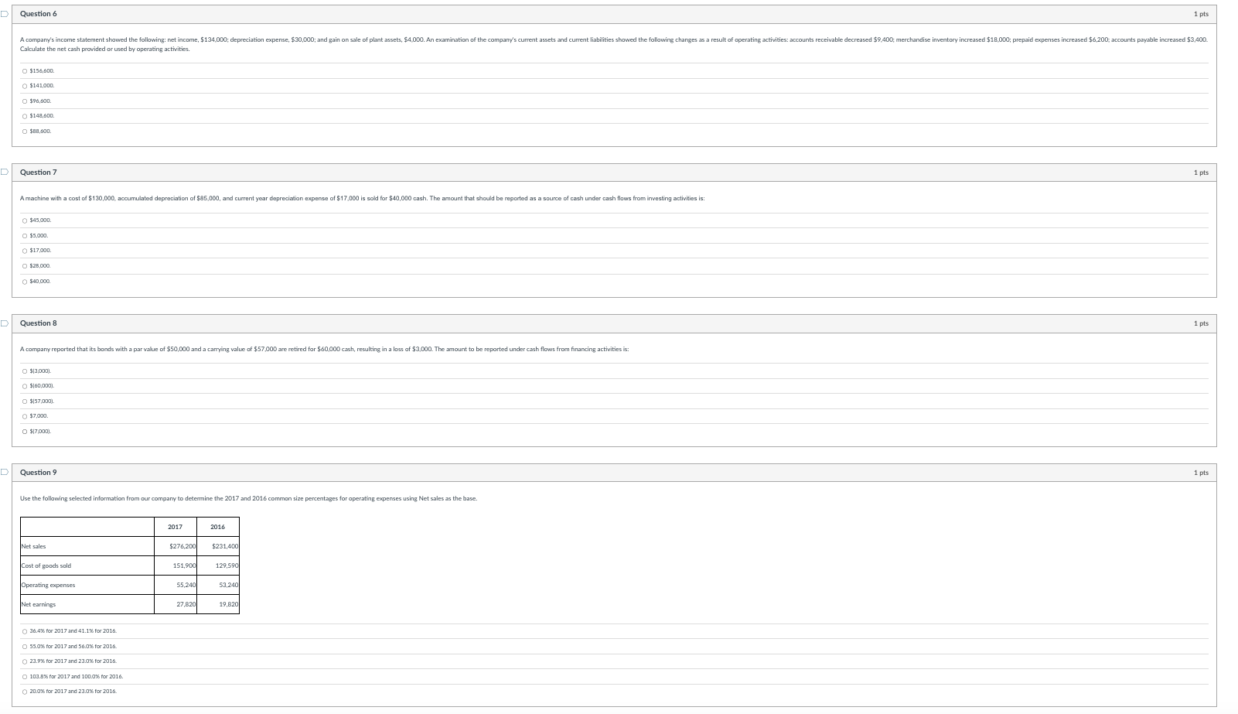Viewport: 1238px width, 714px height.
Task: Select 20.0% for 2017 and 23.0% for 2016
Action: (x=25, y=691)
